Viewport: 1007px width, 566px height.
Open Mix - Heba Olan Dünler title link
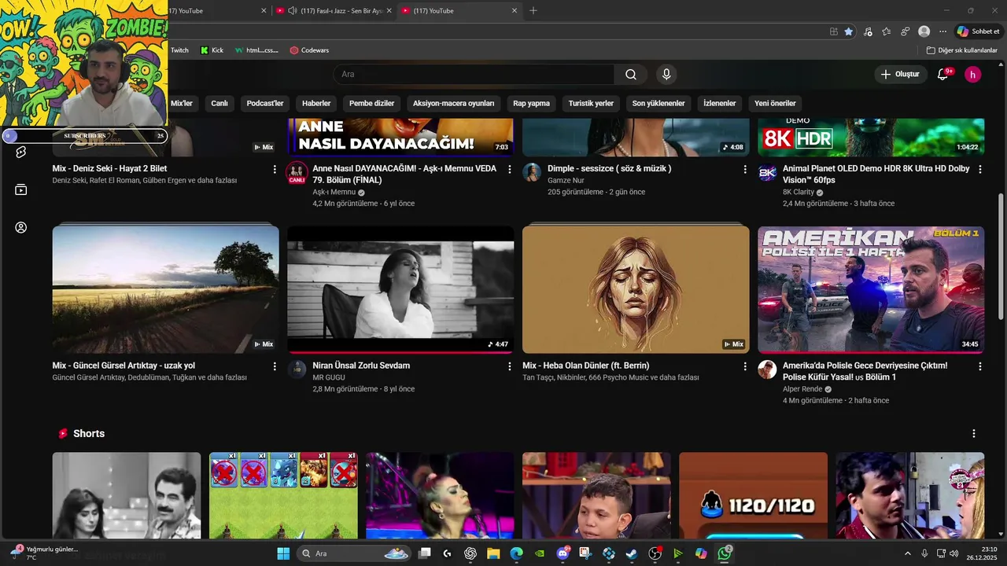pos(586,366)
